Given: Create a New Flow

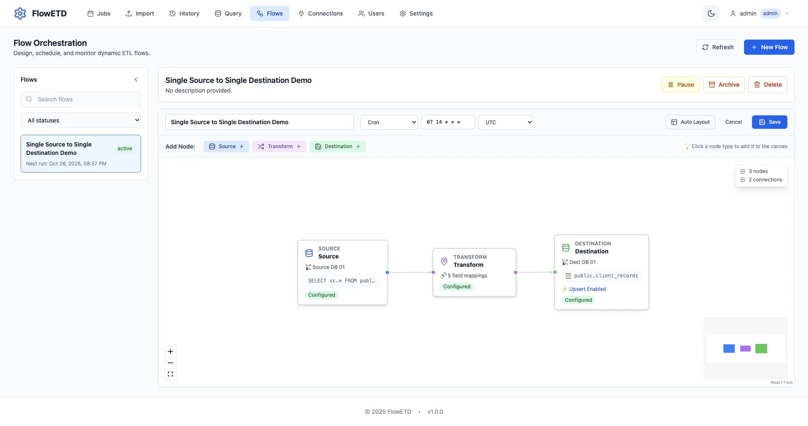Looking at the screenshot, I should click(x=769, y=47).
